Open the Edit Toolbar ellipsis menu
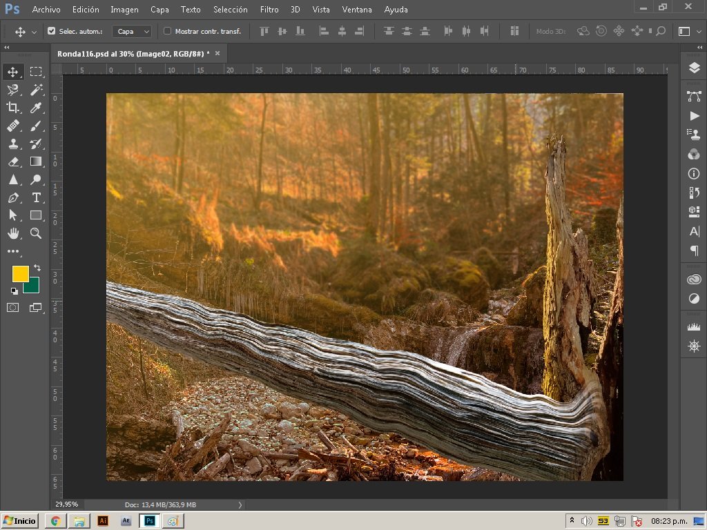This screenshot has height=530, width=707. pos(12,251)
